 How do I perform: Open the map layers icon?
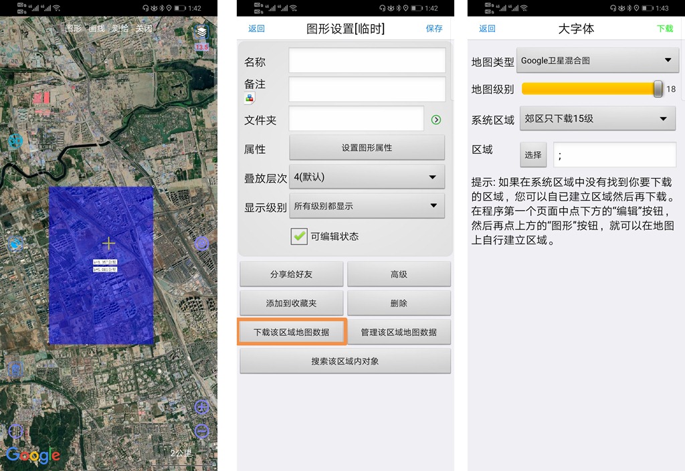201,31
